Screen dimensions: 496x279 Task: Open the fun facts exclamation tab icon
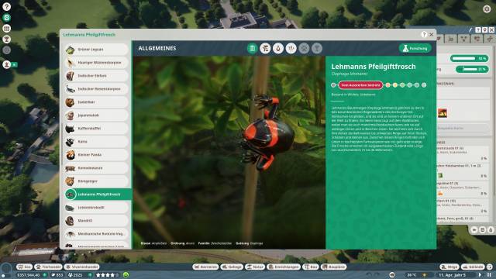pos(291,48)
